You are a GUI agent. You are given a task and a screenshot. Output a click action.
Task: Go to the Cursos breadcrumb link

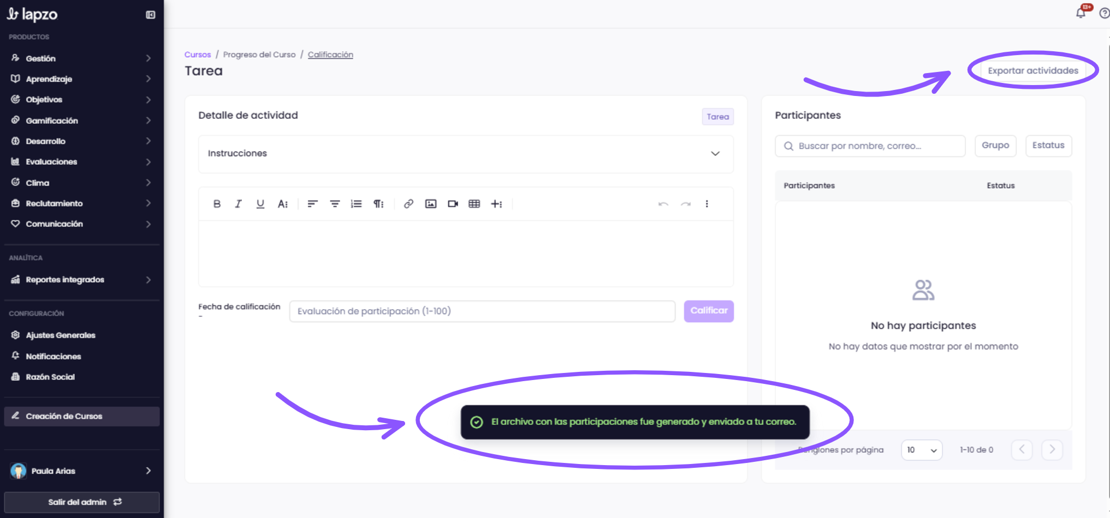[198, 55]
